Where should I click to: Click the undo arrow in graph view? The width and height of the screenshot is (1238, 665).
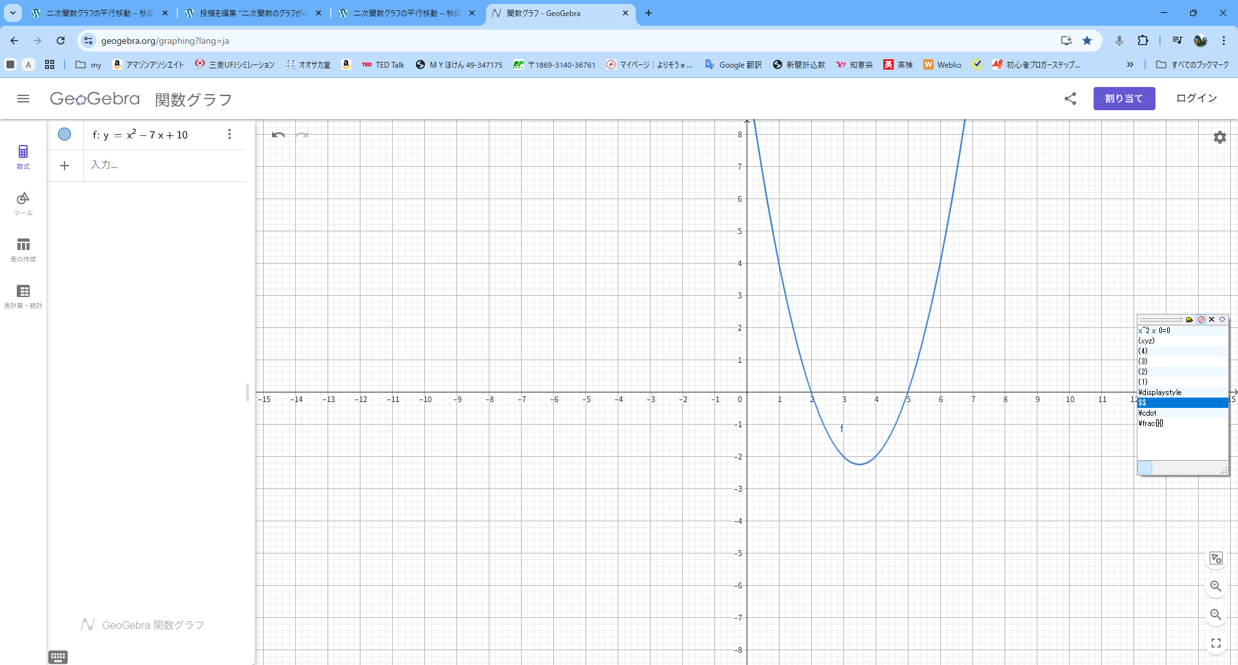[x=279, y=135]
